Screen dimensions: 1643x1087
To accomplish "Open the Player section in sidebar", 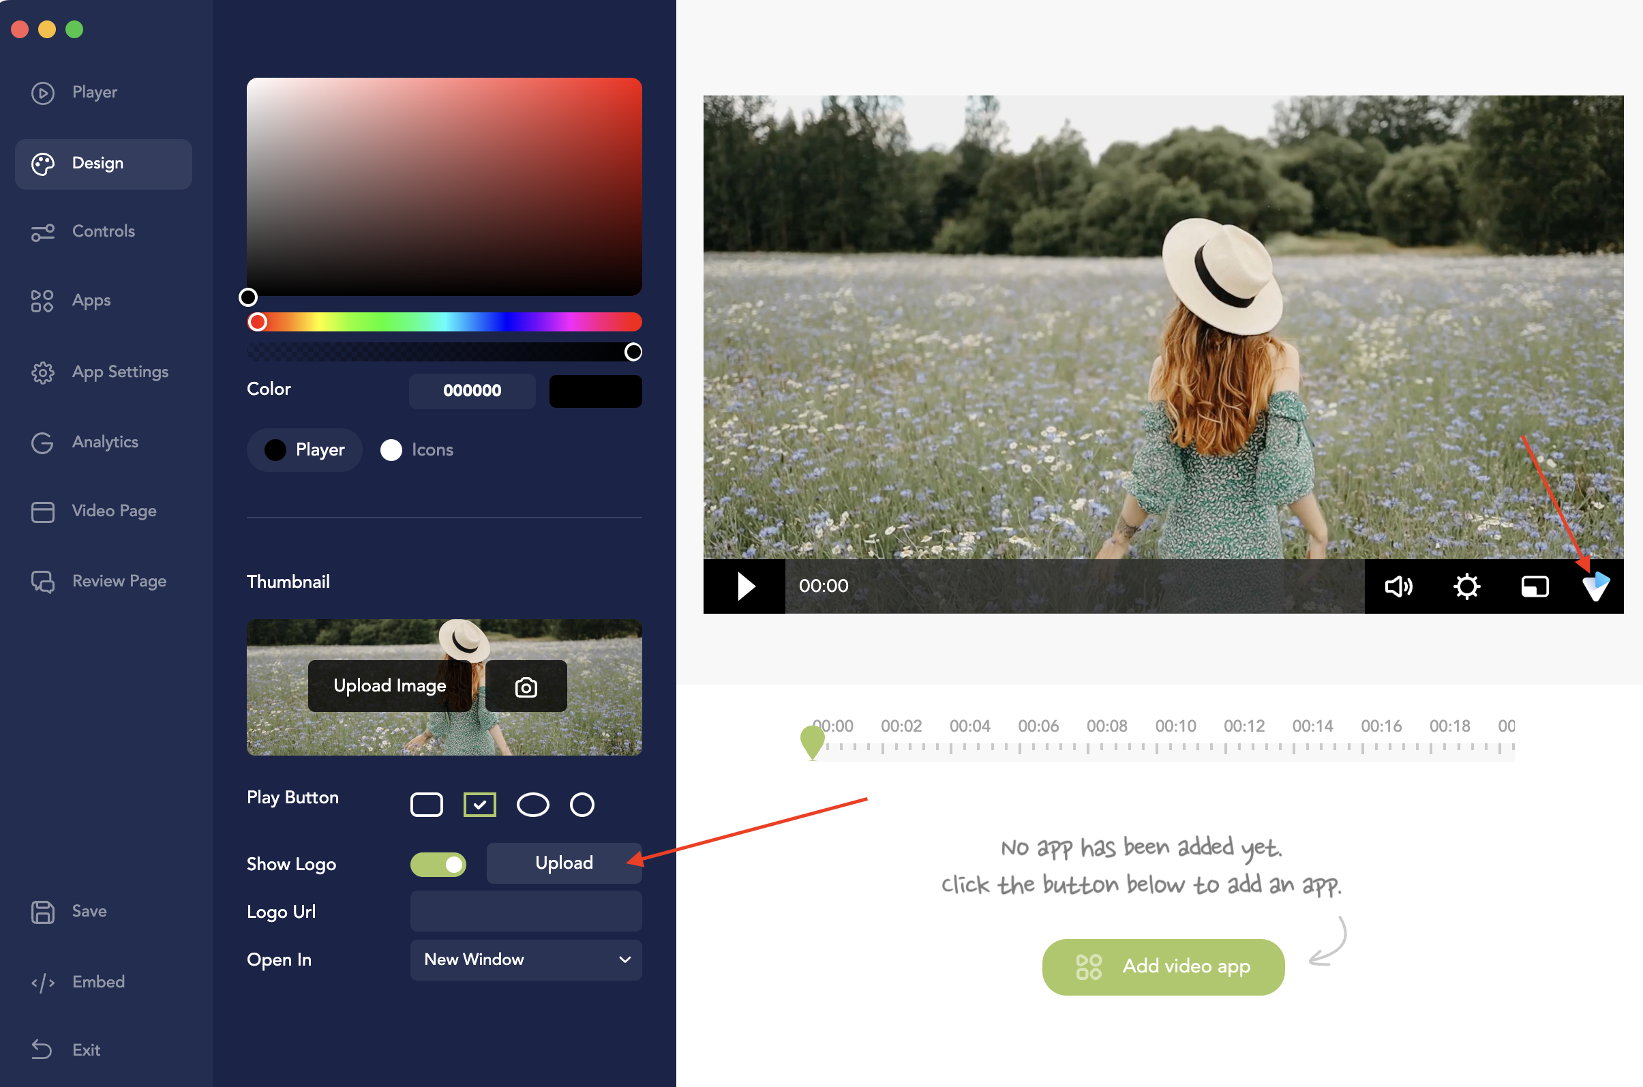I will 102,92.
